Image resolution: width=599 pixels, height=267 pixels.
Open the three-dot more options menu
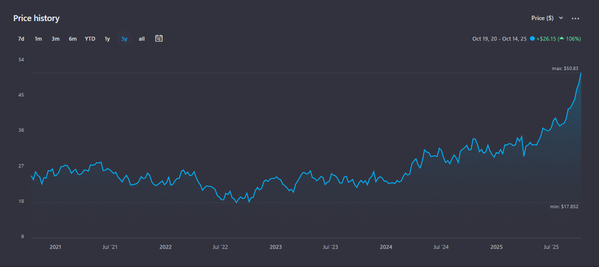575,19
